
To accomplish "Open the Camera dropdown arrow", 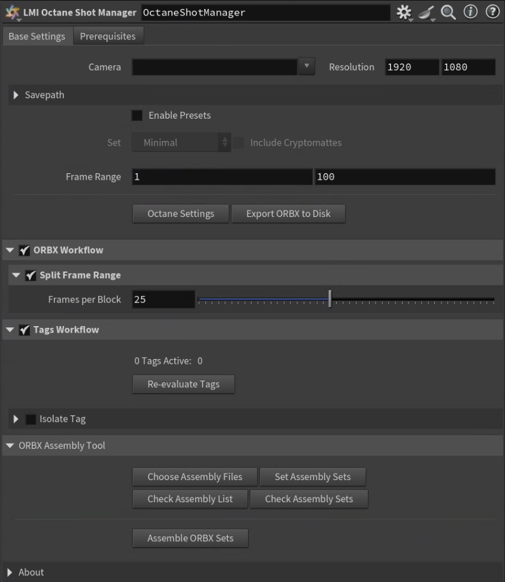I will 307,67.
